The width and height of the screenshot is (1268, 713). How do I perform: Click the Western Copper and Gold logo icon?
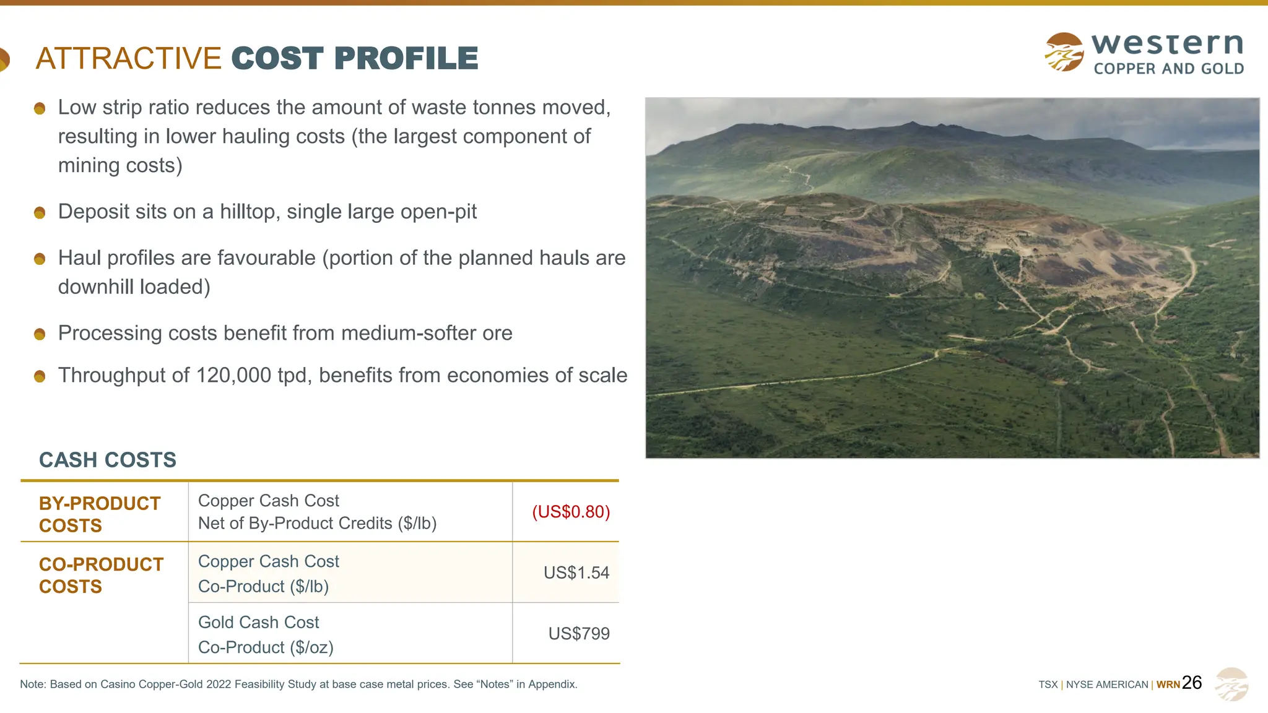click(x=1064, y=52)
